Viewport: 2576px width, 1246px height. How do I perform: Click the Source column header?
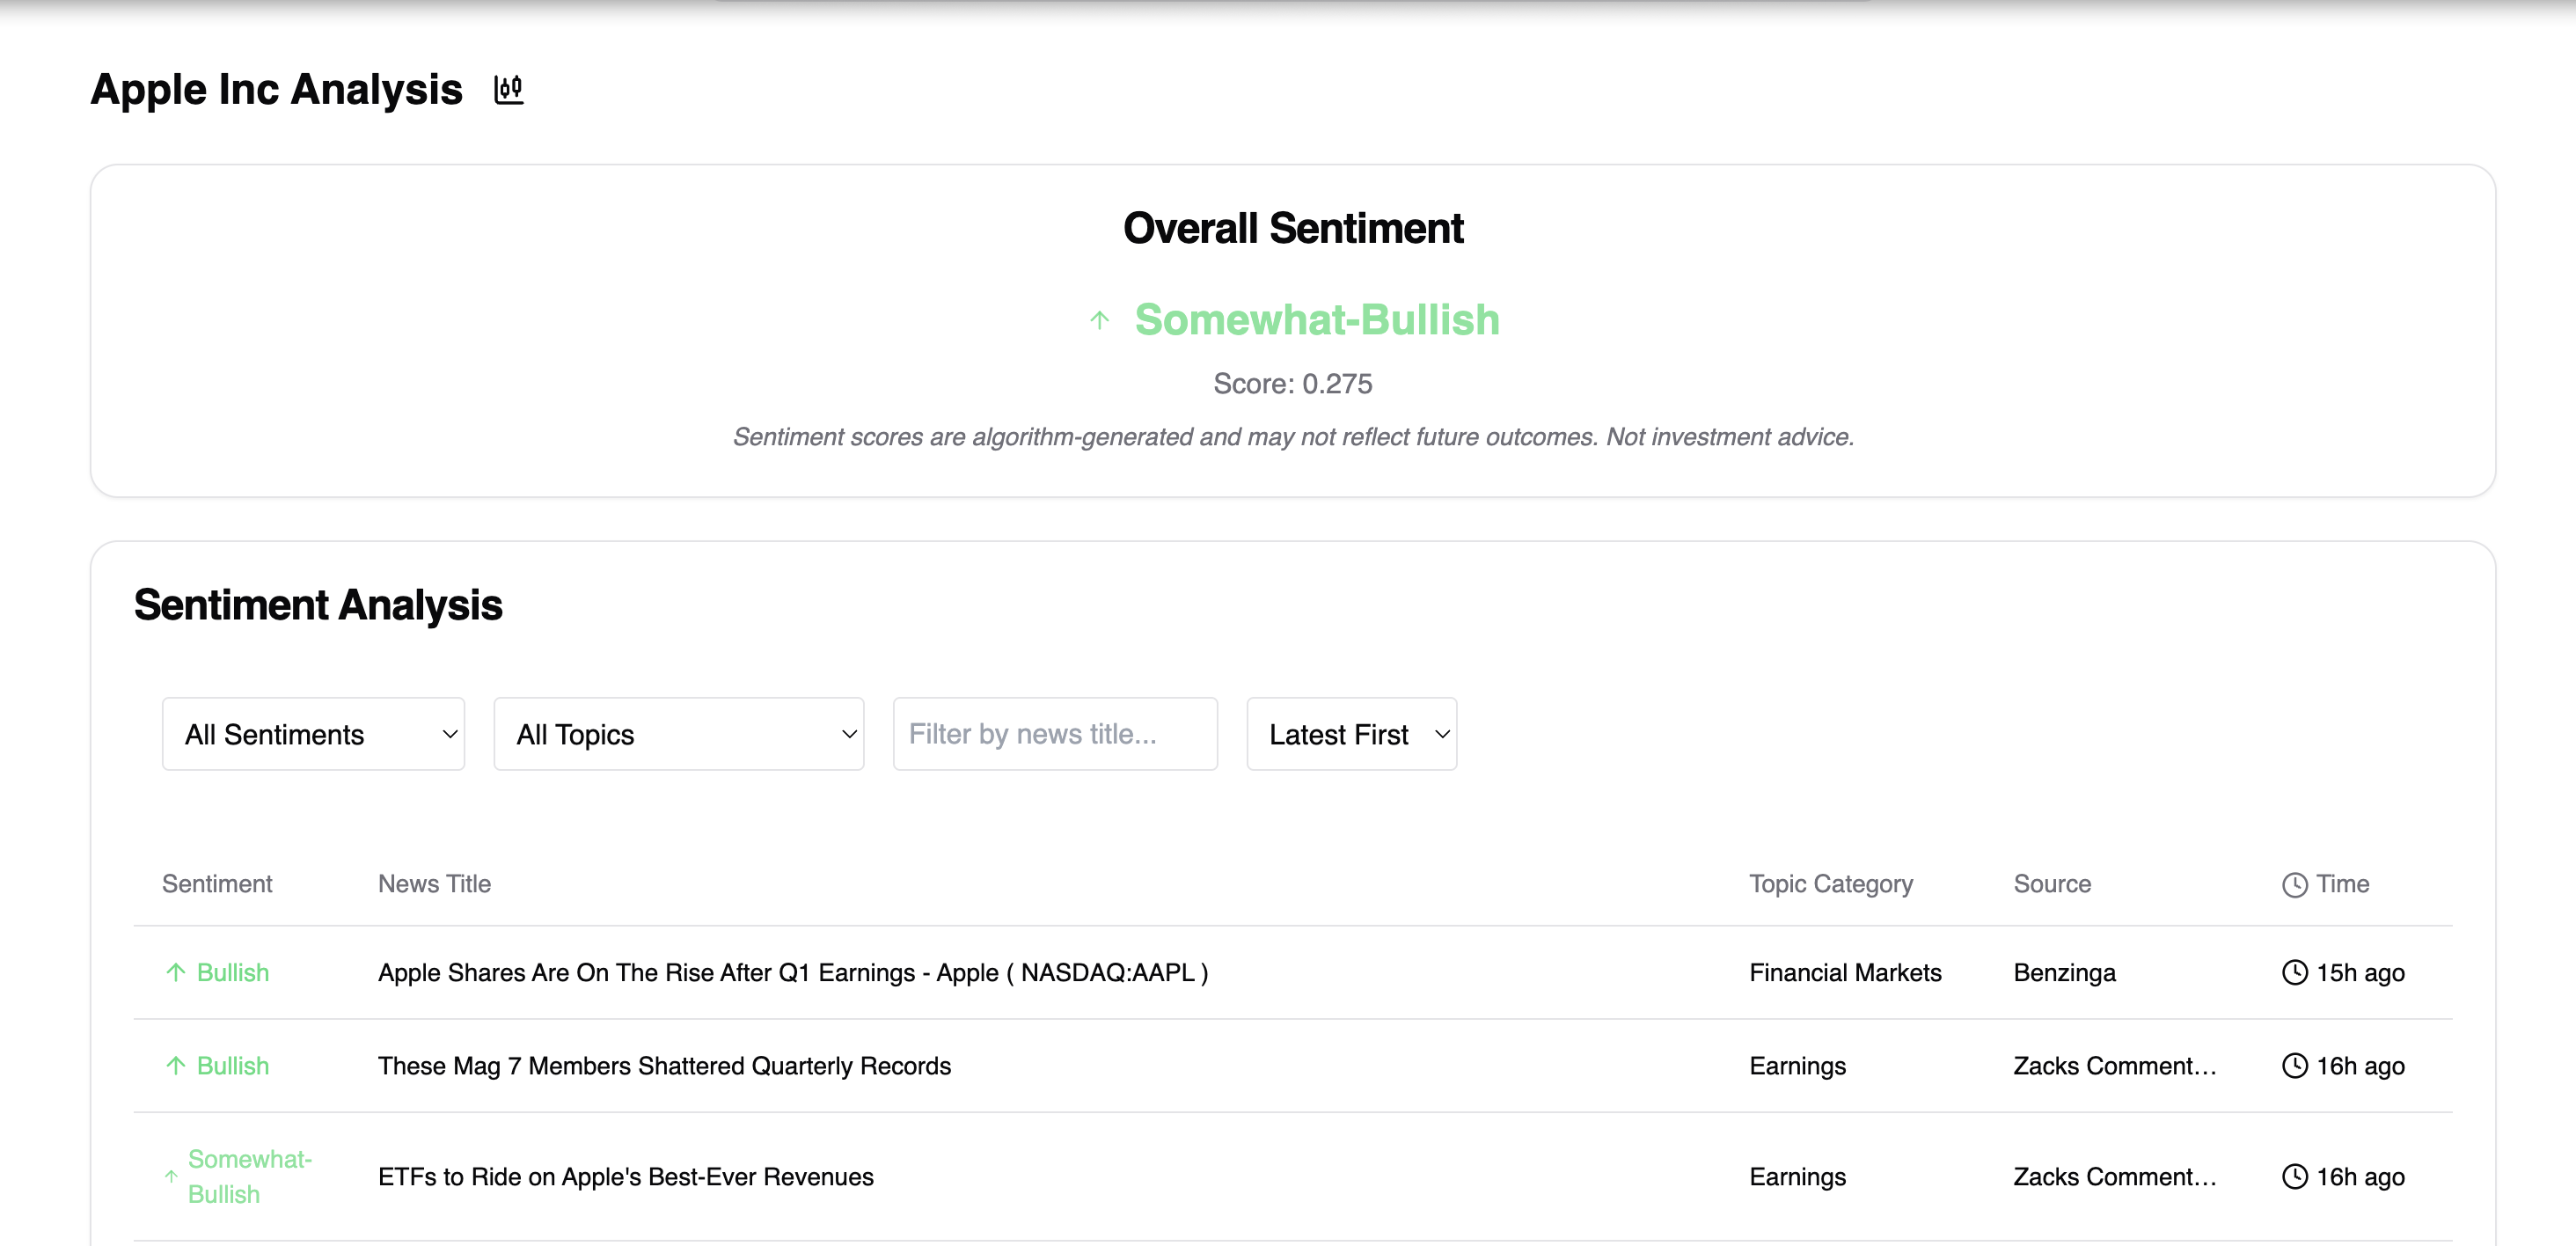(x=2051, y=884)
